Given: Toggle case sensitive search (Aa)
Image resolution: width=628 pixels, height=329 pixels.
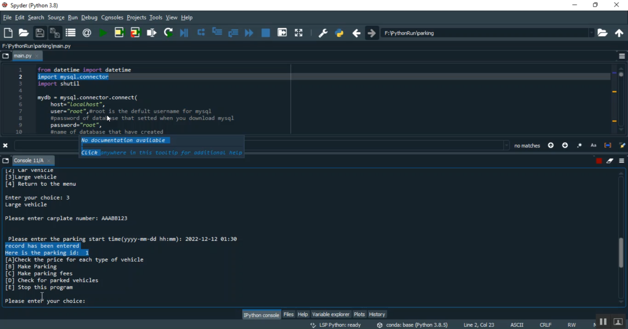Looking at the screenshot, I should (x=593, y=145).
